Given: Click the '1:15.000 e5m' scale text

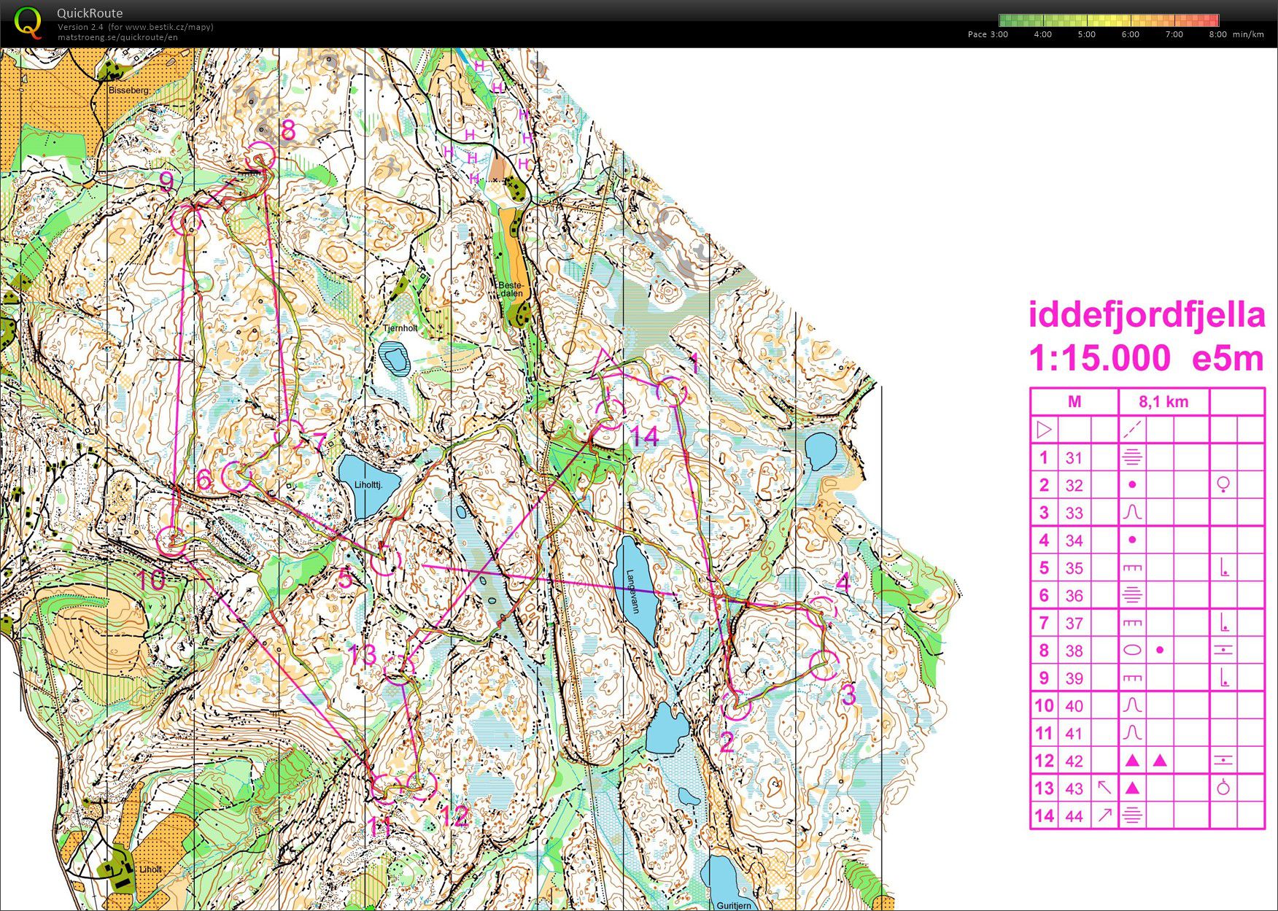Looking at the screenshot, I should click(1147, 358).
